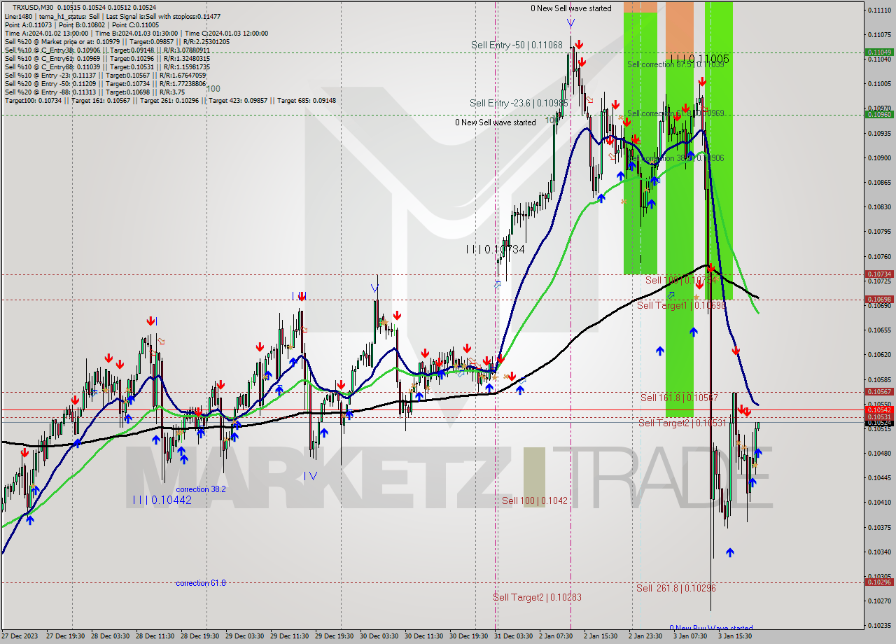Click the '29 Dec 19:30' time axis label
This screenshot has width=896, height=644.
[335, 636]
